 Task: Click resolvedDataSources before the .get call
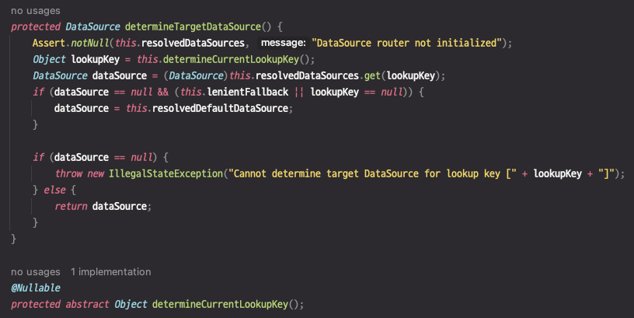(x=307, y=75)
